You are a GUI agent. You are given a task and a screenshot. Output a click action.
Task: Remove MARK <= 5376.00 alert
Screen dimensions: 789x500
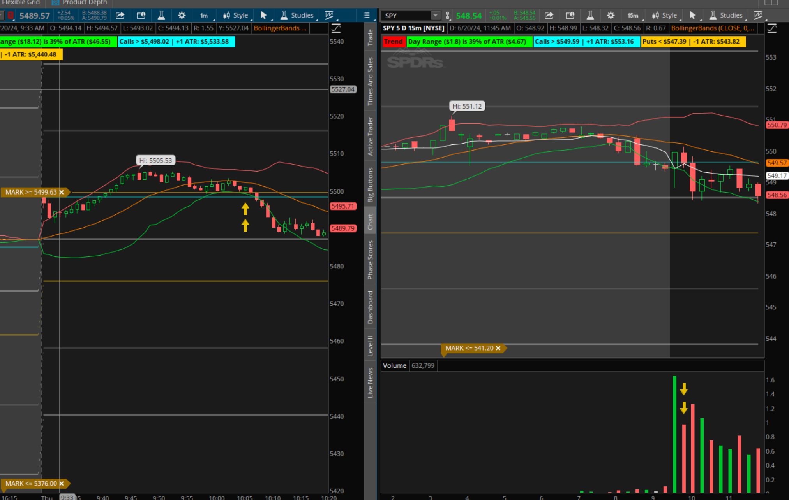[62, 484]
